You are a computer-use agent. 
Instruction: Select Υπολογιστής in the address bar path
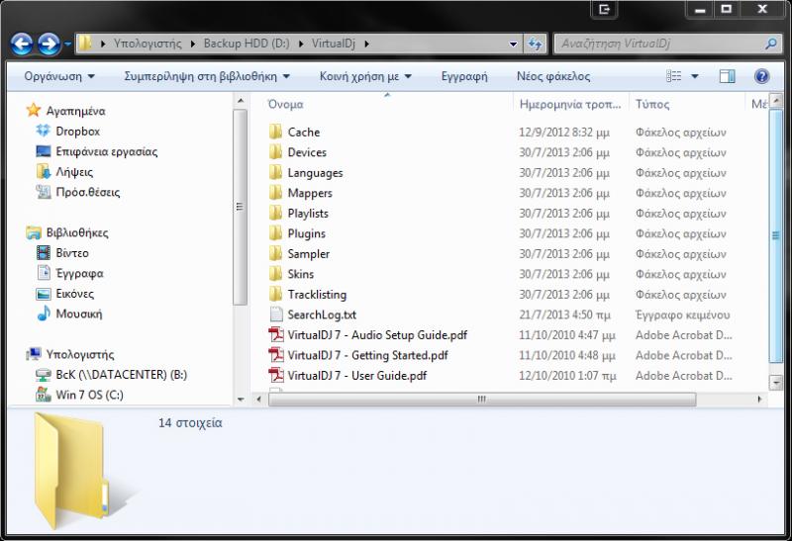(x=147, y=44)
